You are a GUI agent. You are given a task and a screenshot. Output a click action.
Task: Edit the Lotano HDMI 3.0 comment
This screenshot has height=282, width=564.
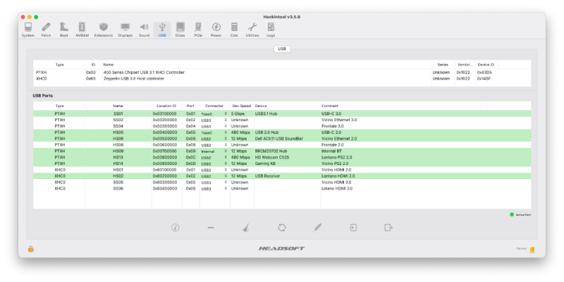[337, 188]
